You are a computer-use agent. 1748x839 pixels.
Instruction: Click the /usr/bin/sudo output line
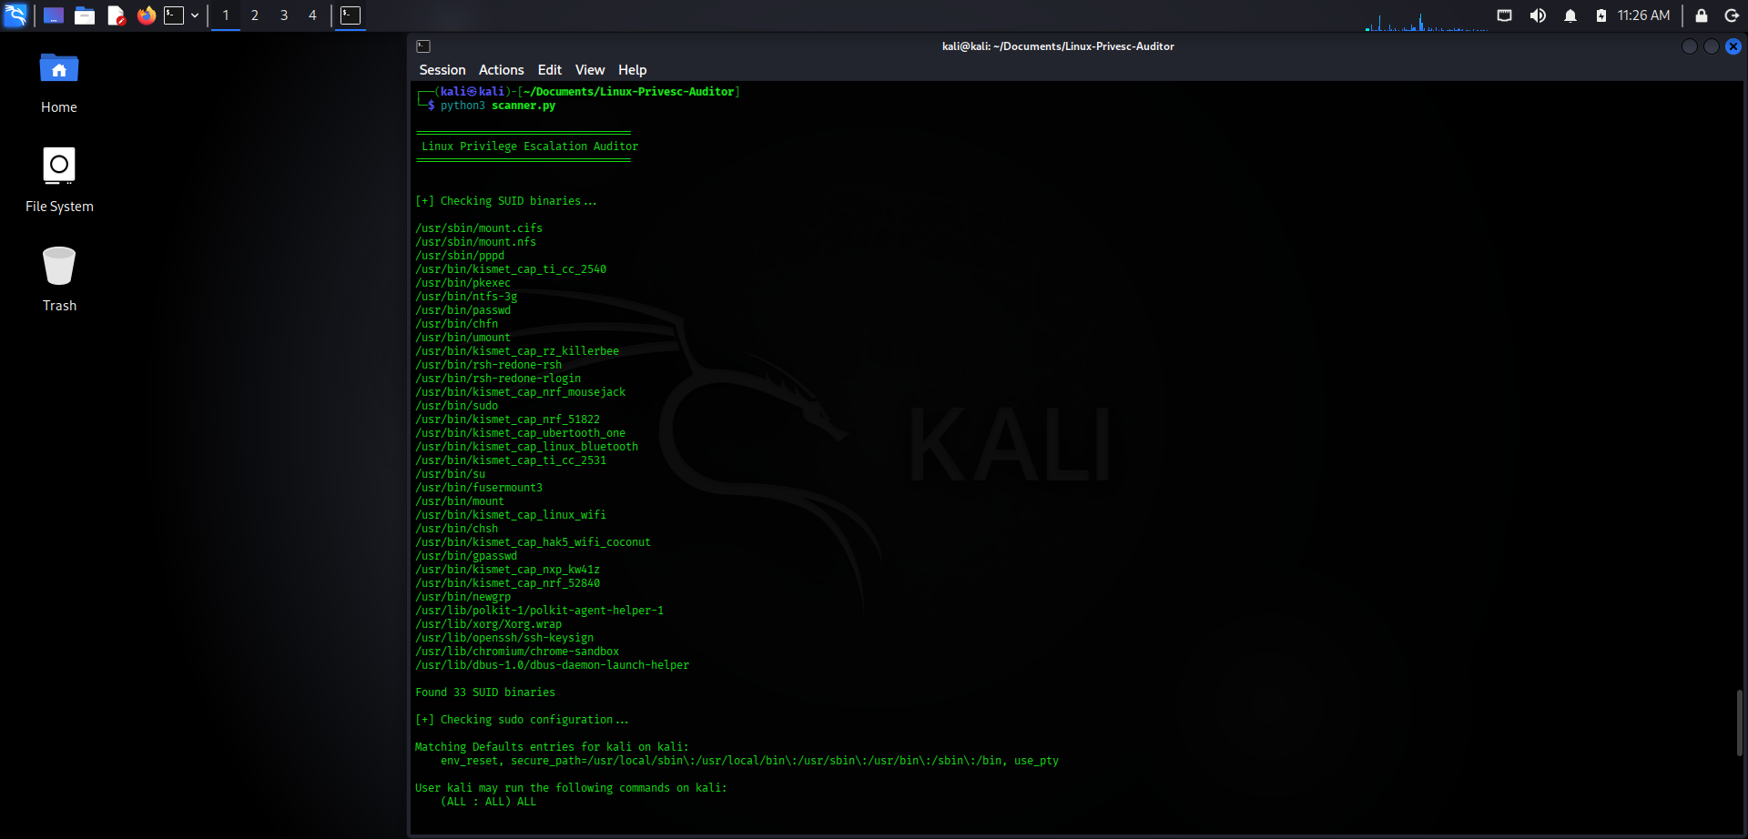click(x=457, y=406)
